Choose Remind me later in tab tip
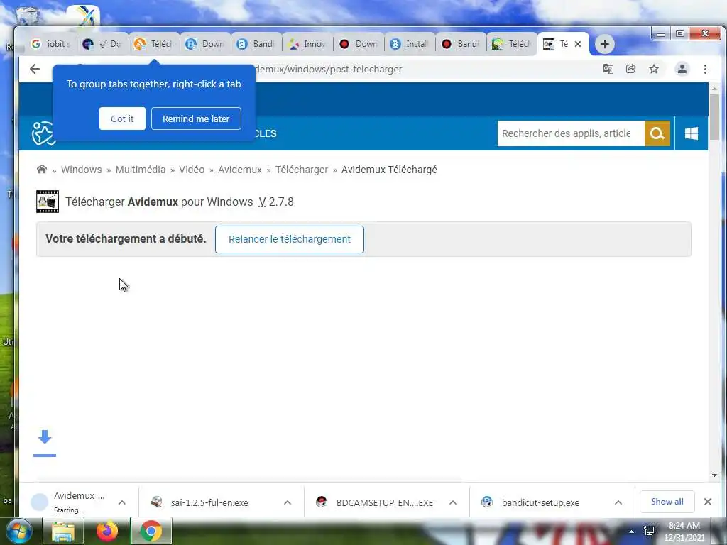The image size is (727, 545). click(196, 119)
